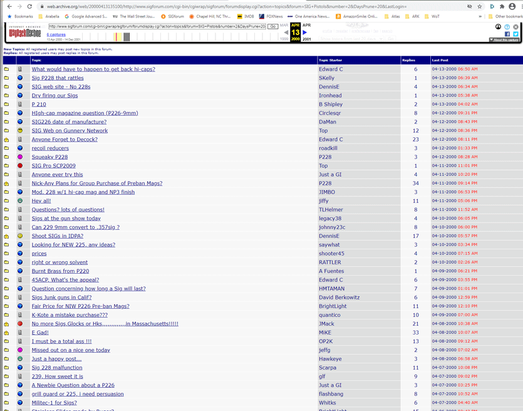Click the Topic Starter column header
This screenshot has height=411, width=523.
pyautogui.click(x=330, y=60)
